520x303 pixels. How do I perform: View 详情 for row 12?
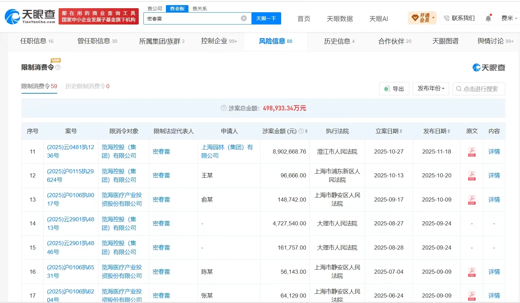[494, 175]
